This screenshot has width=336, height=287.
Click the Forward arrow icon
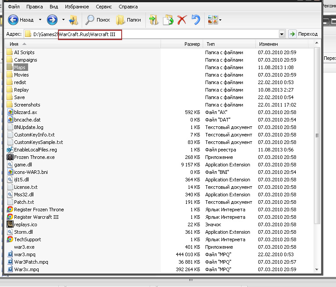pos(52,20)
